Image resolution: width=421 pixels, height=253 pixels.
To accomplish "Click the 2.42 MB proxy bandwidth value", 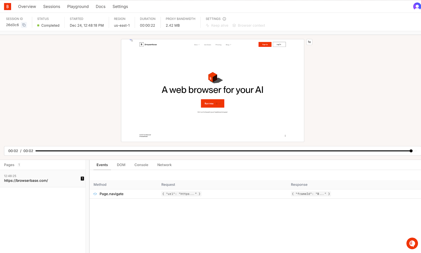I will tap(173, 26).
